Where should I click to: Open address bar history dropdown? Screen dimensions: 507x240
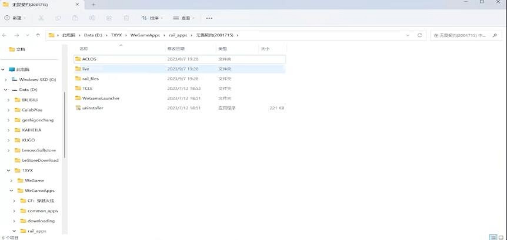(408, 35)
